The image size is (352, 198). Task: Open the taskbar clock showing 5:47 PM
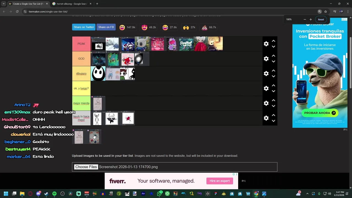[x=340, y=194]
